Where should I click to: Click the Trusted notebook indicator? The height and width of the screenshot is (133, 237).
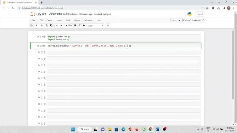pyautogui.click(x=173, y=20)
